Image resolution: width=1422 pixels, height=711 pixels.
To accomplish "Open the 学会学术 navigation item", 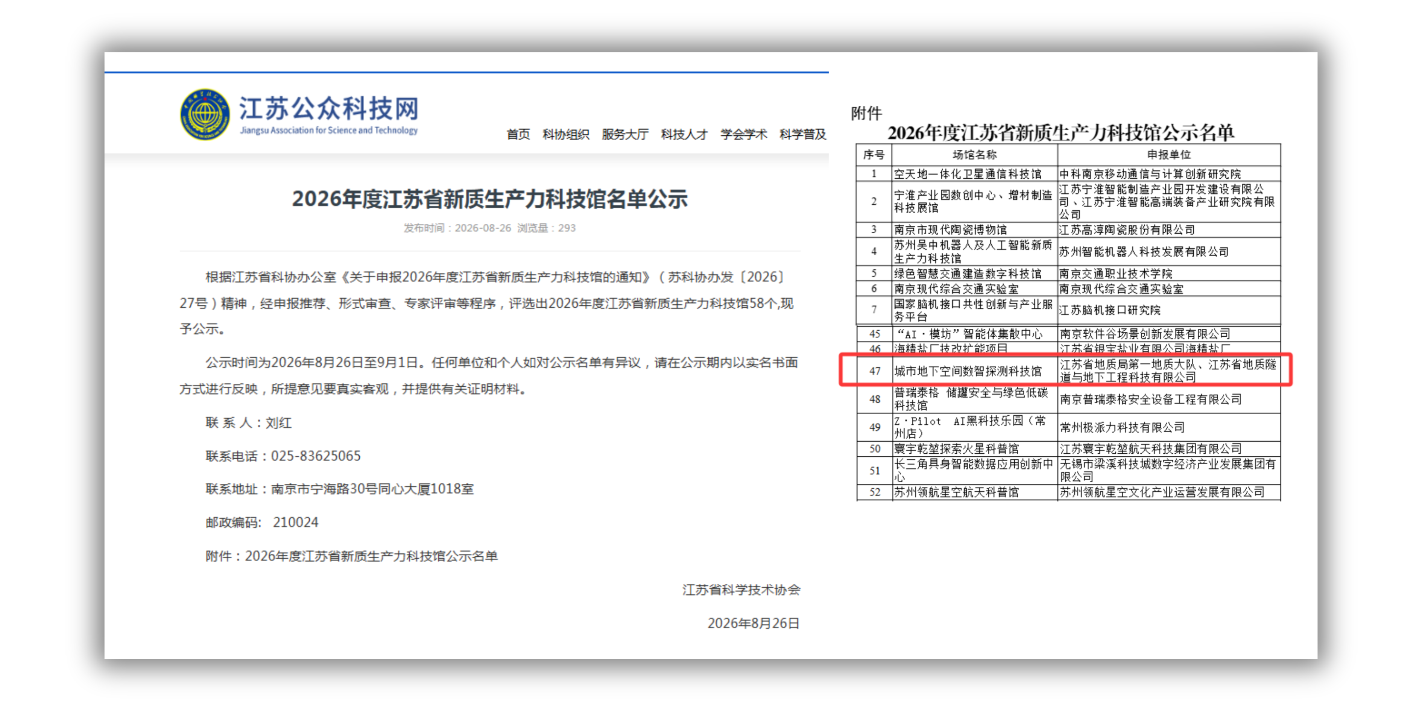I will [x=743, y=134].
